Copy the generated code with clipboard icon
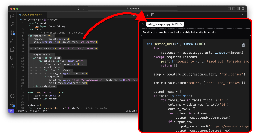Screen dimensions: 255x133 244,45
